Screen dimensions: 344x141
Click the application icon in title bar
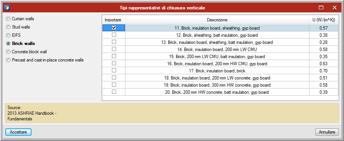tap(7, 7)
